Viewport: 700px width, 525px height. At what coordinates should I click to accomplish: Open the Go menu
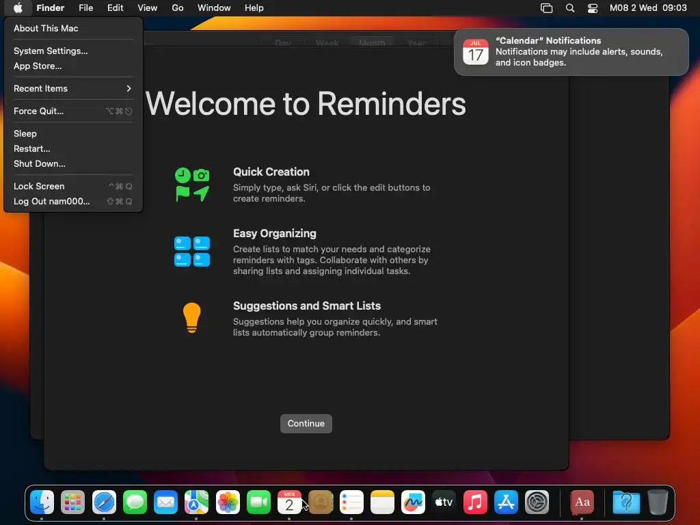[178, 8]
